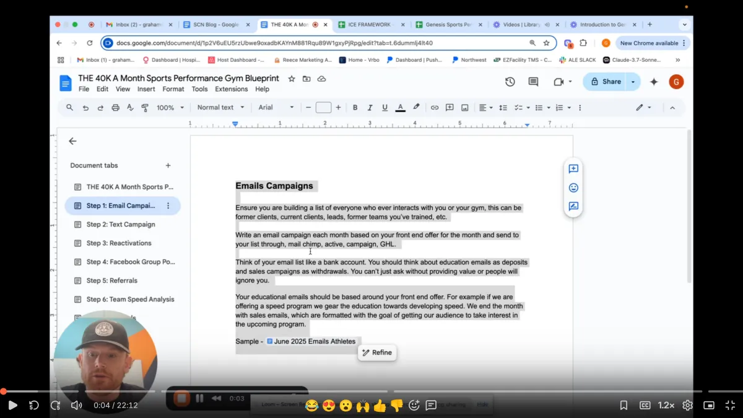Insert an image from the toolbar
The height and width of the screenshot is (418, 743).
tap(465, 108)
